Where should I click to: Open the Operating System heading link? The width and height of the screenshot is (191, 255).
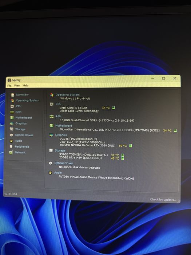(x=68, y=95)
